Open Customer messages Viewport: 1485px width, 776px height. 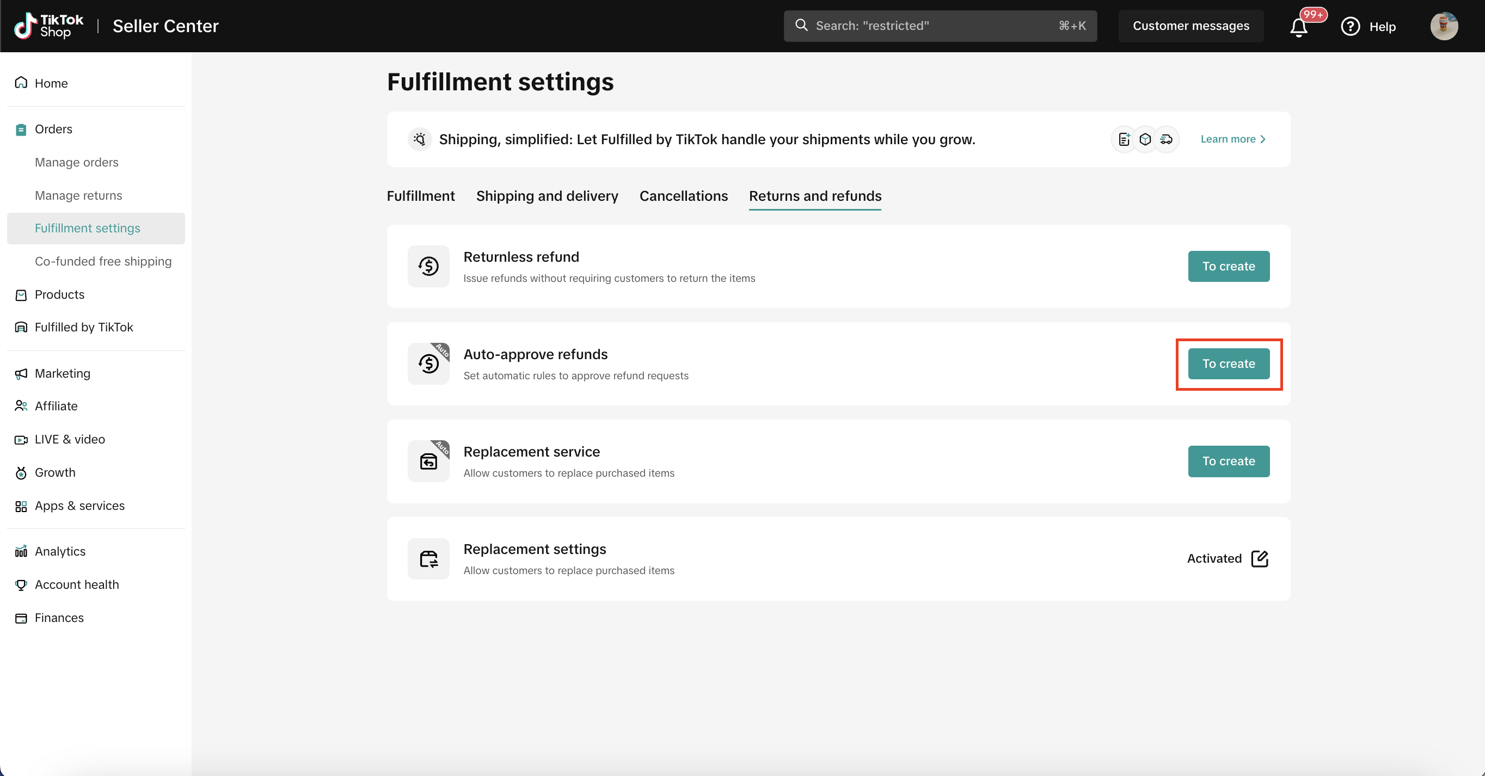[1191, 26]
